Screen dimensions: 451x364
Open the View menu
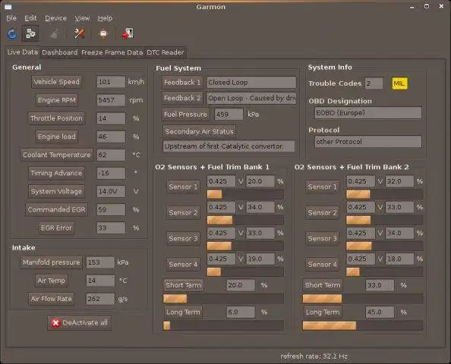pos(82,18)
